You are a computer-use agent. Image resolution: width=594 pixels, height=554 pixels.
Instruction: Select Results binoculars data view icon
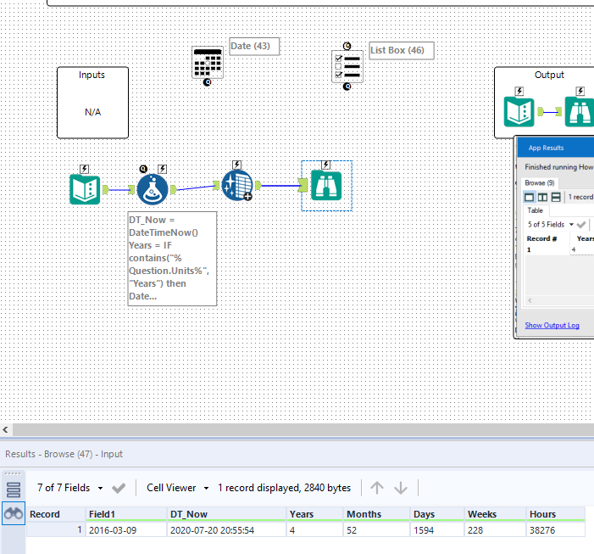[14, 513]
